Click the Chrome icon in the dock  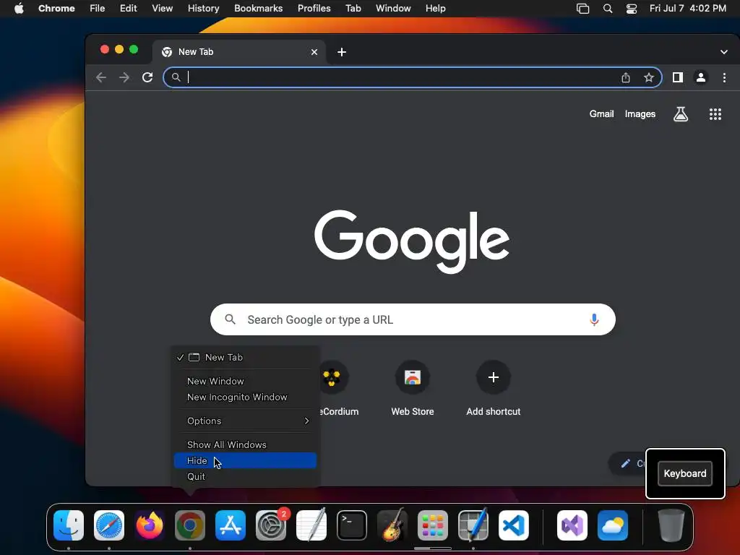(190, 525)
